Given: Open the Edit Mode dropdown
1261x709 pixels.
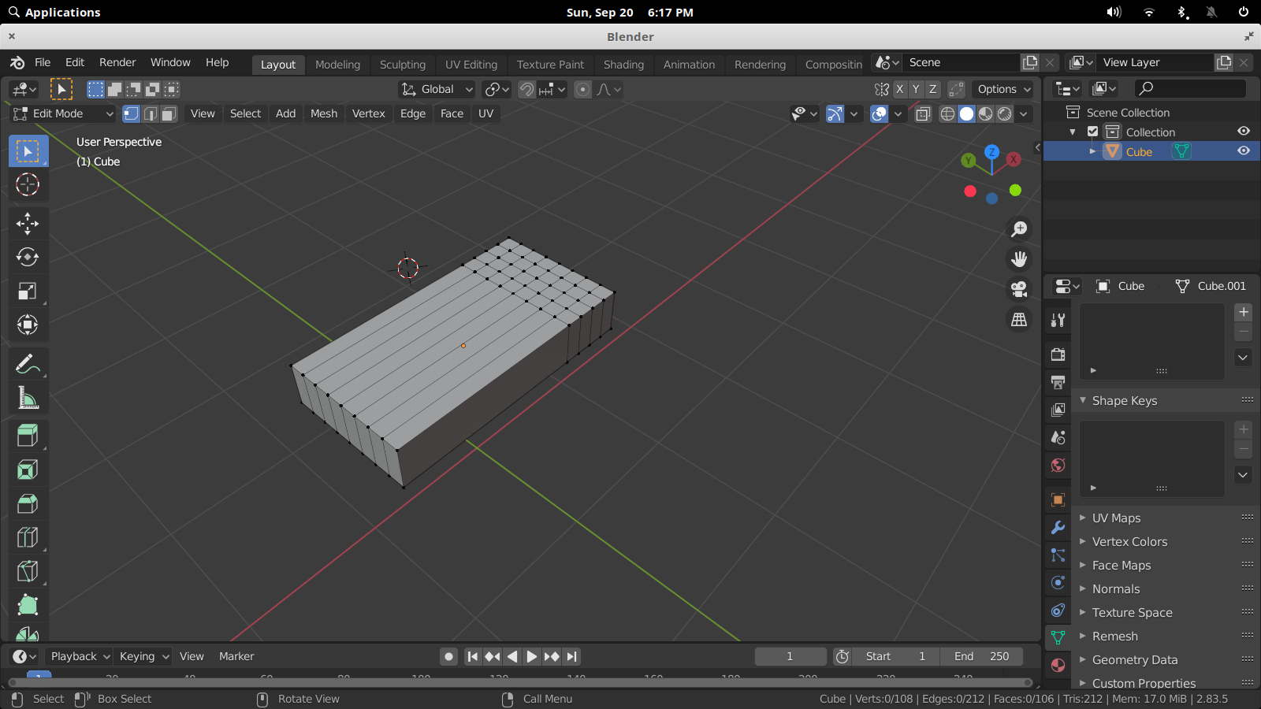Looking at the screenshot, I should [63, 113].
